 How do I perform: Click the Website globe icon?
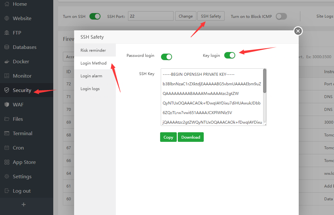pos(7,19)
